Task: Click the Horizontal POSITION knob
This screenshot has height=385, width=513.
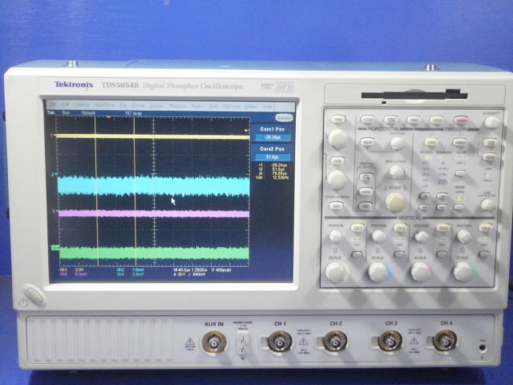Action: (397, 143)
